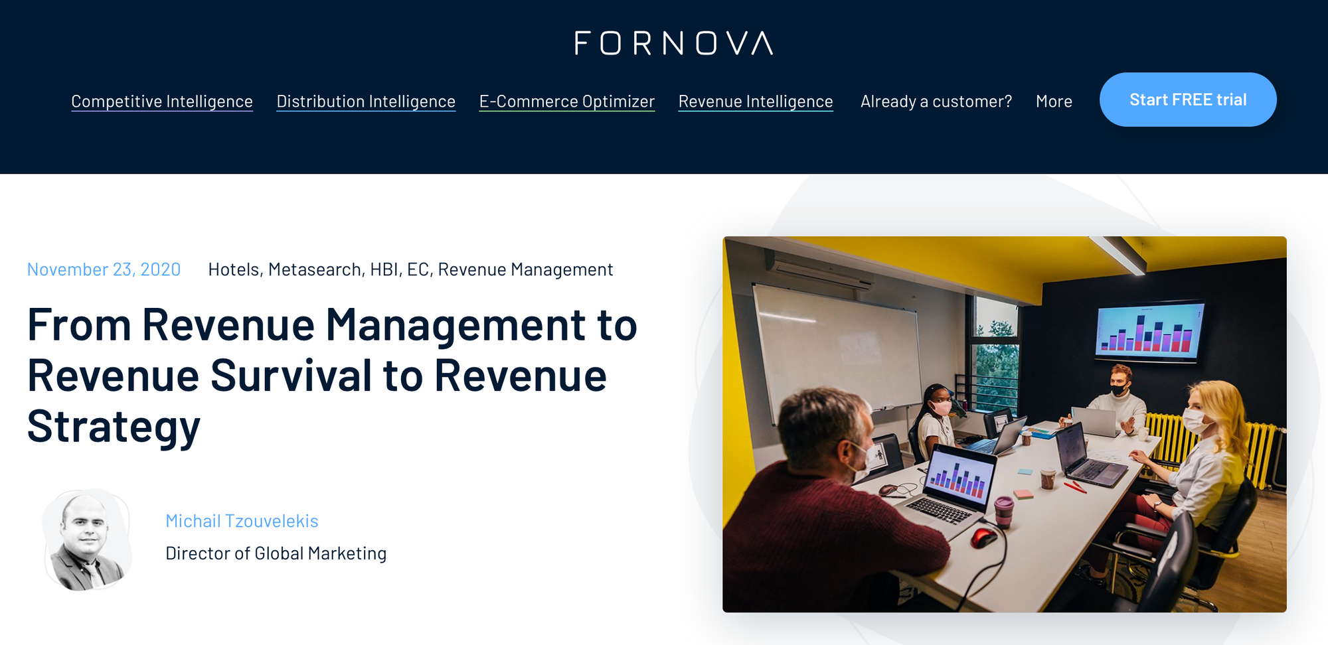Image resolution: width=1328 pixels, height=645 pixels.
Task: Select Already a customer? link
Action: tap(936, 101)
